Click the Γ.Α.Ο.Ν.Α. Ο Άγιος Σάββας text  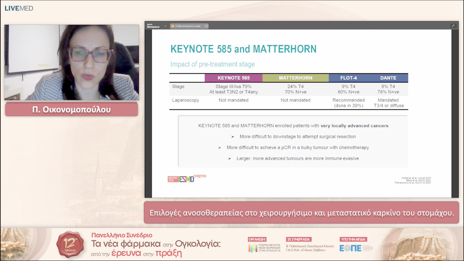coord(303,249)
